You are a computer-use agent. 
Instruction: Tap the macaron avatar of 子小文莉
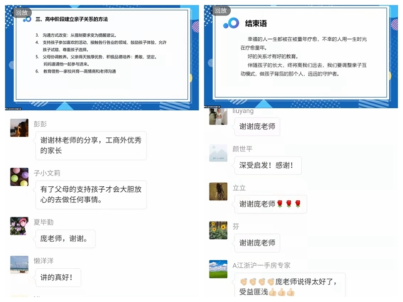click(x=19, y=177)
